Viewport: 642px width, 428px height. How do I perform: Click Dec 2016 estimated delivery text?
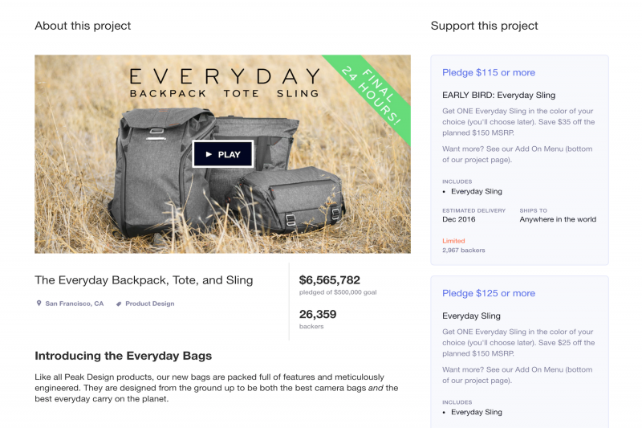pos(458,219)
